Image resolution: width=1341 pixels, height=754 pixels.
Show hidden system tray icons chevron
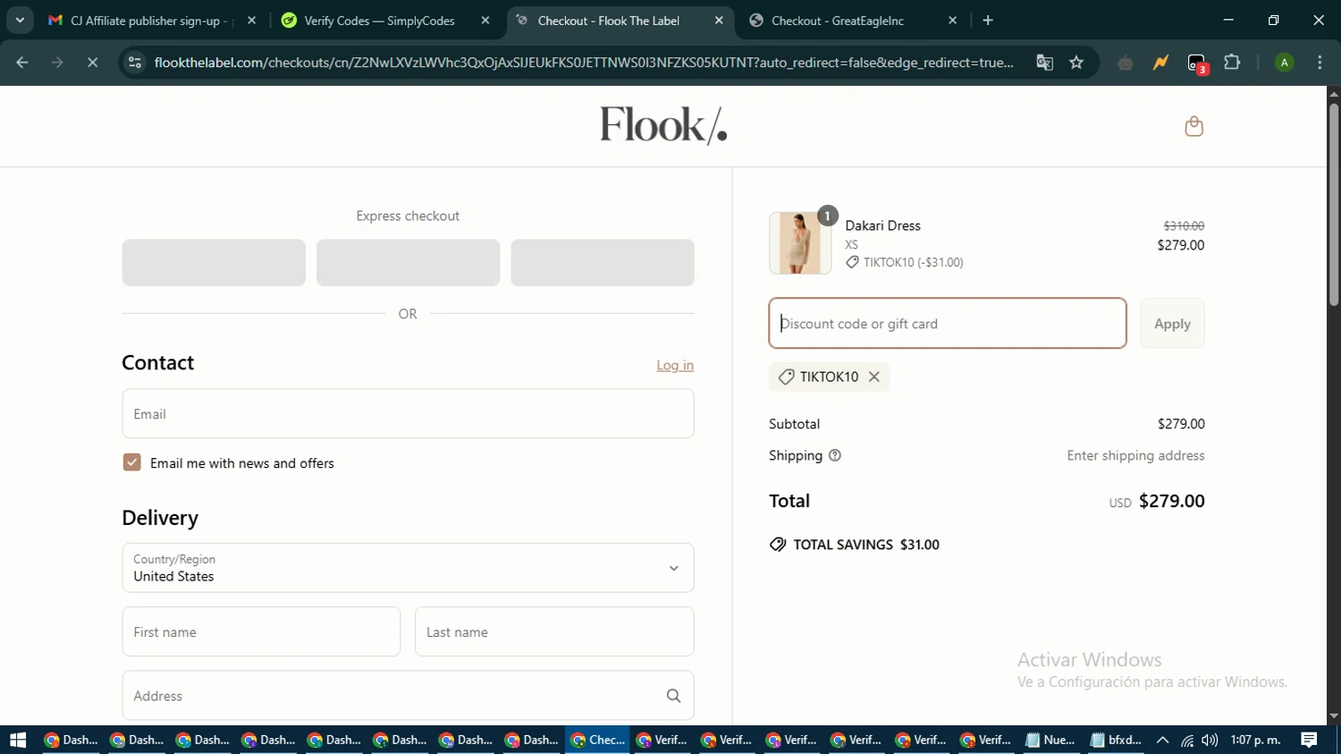tap(1162, 740)
